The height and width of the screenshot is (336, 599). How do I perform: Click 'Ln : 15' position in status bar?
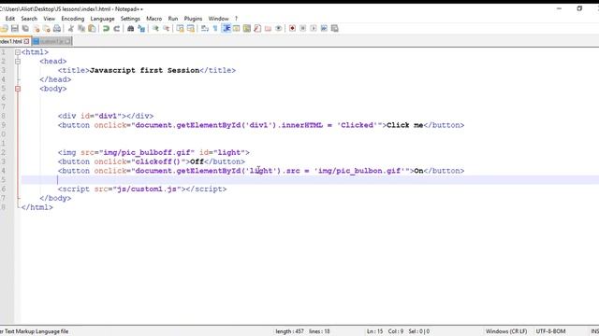point(374,331)
